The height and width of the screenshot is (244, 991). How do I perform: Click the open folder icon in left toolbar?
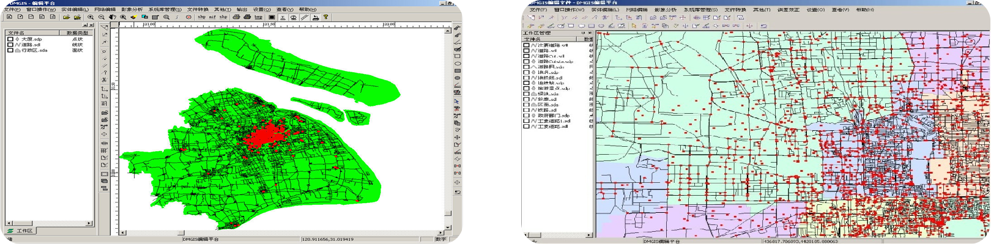[66, 17]
